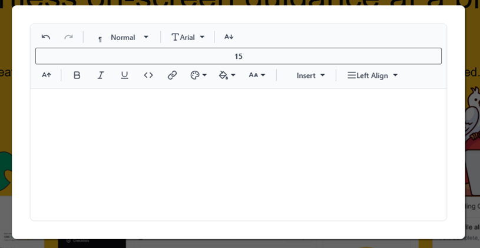Open the Normal paragraph style dropdown
The height and width of the screenshot is (248, 480).
click(122, 37)
